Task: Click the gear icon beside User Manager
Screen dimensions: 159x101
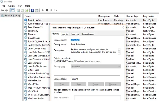Action: [26, 63]
